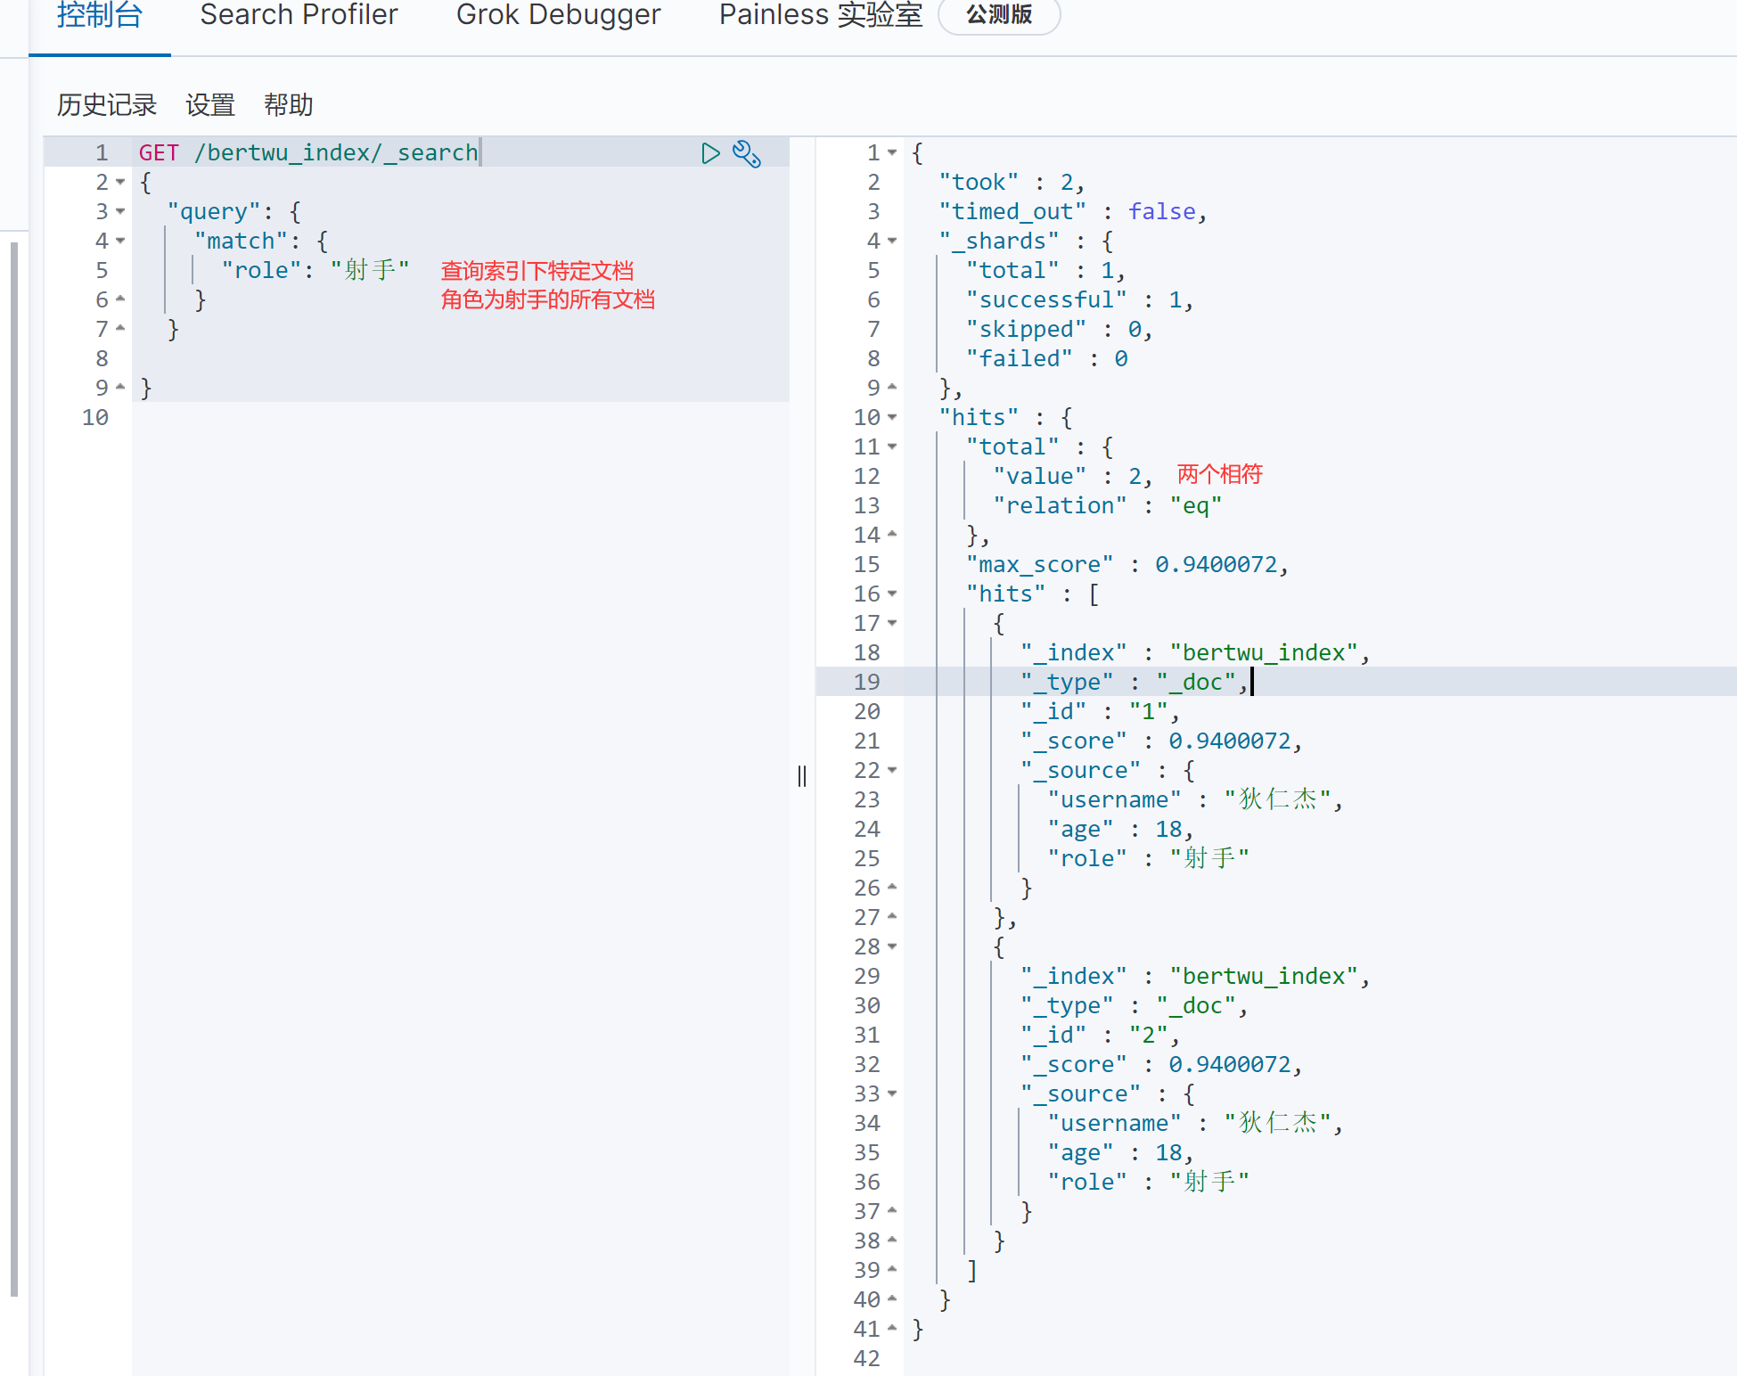Open the Grok Debugger tab
This screenshot has width=1737, height=1376.
tap(559, 15)
